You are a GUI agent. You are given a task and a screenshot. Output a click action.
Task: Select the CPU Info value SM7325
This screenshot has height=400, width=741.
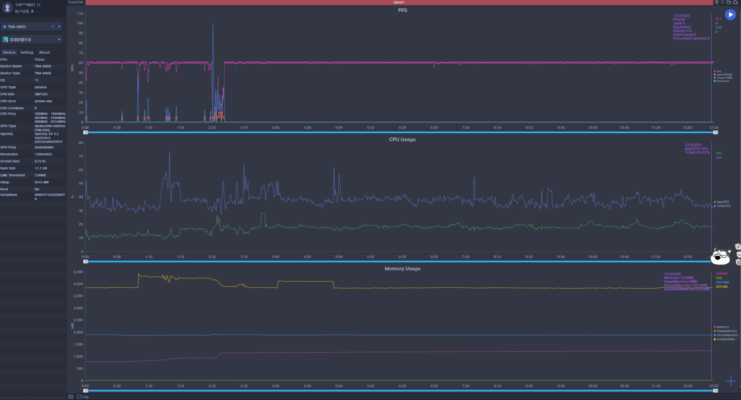point(41,94)
